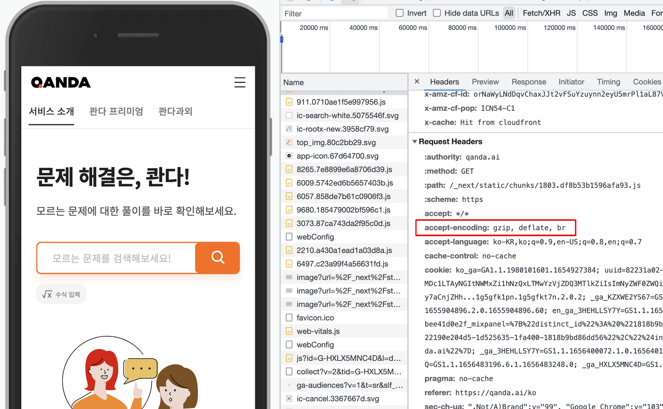Click the :authority qanda.ai header
The image size is (663, 409).
[462, 157]
